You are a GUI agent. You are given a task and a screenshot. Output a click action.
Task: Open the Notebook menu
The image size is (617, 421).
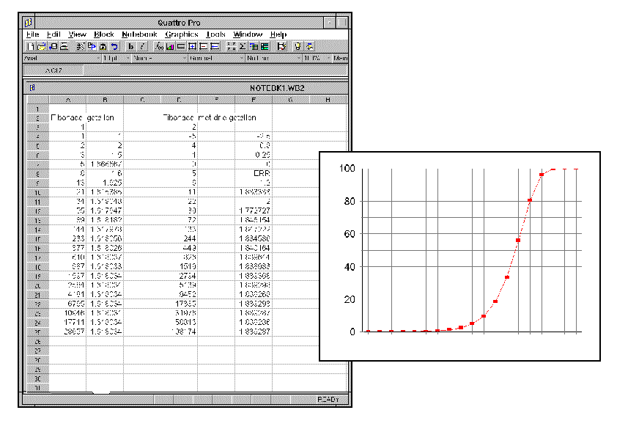(139, 34)
